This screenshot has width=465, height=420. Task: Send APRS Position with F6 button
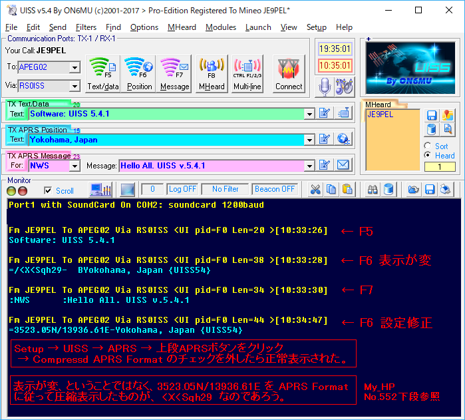tap(140, 74)
